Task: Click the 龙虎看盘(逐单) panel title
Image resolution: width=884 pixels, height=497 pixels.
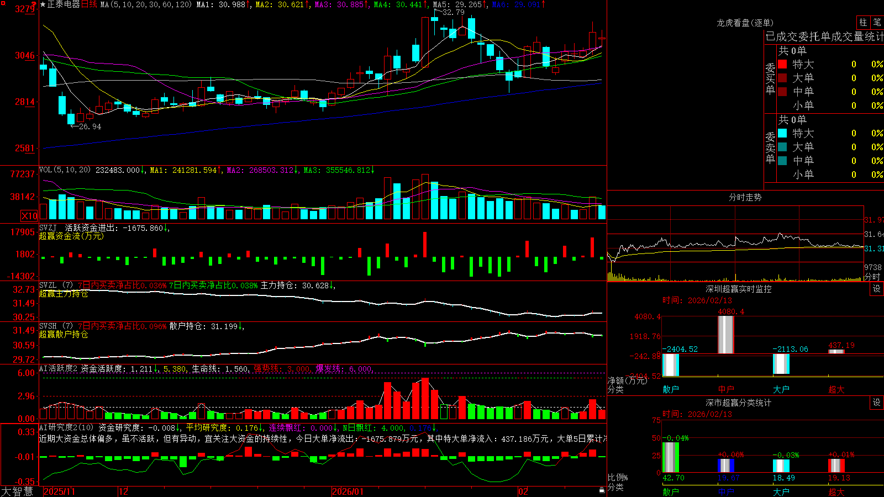Action: 745,23
